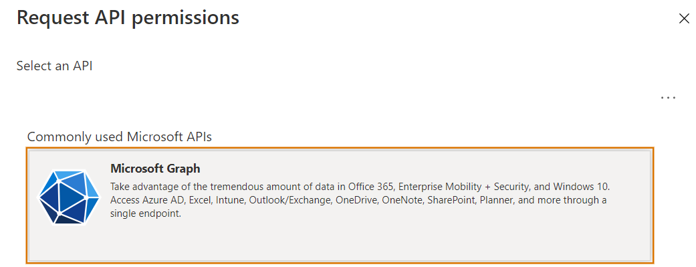696x267 pixels.
Task: Click the words Office 365 in description
Action: tap(371, 186)
